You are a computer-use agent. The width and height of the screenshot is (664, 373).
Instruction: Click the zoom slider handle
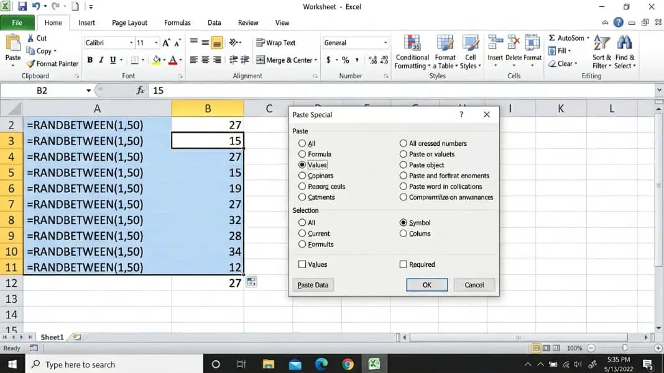click(x=625, y=348)
